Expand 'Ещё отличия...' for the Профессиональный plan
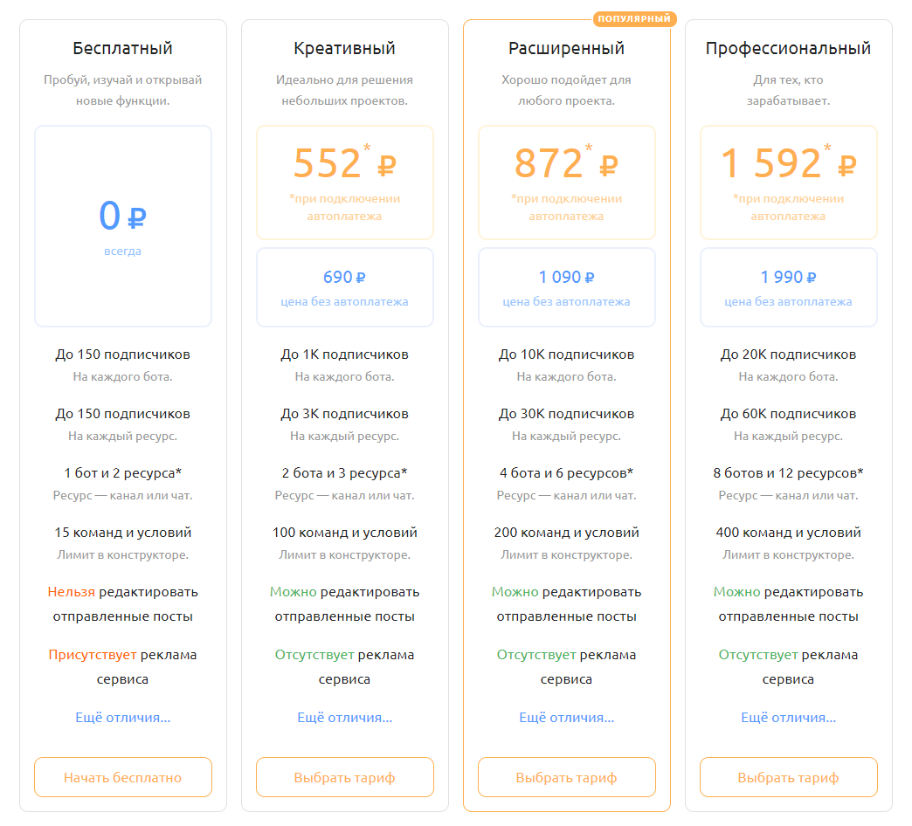 pyautogui.click(x=789, y=718)
